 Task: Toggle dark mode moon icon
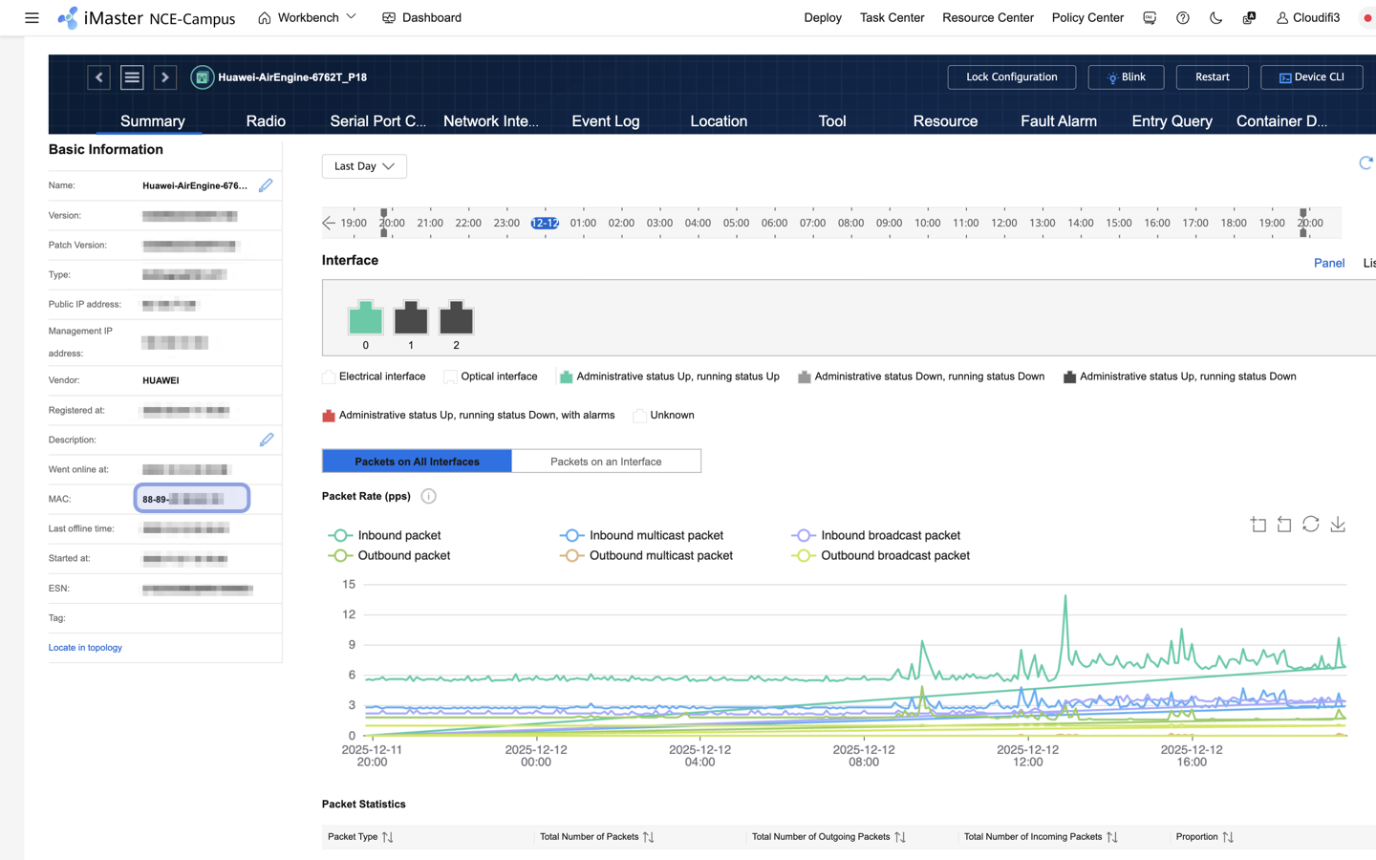coord(1215,18)
